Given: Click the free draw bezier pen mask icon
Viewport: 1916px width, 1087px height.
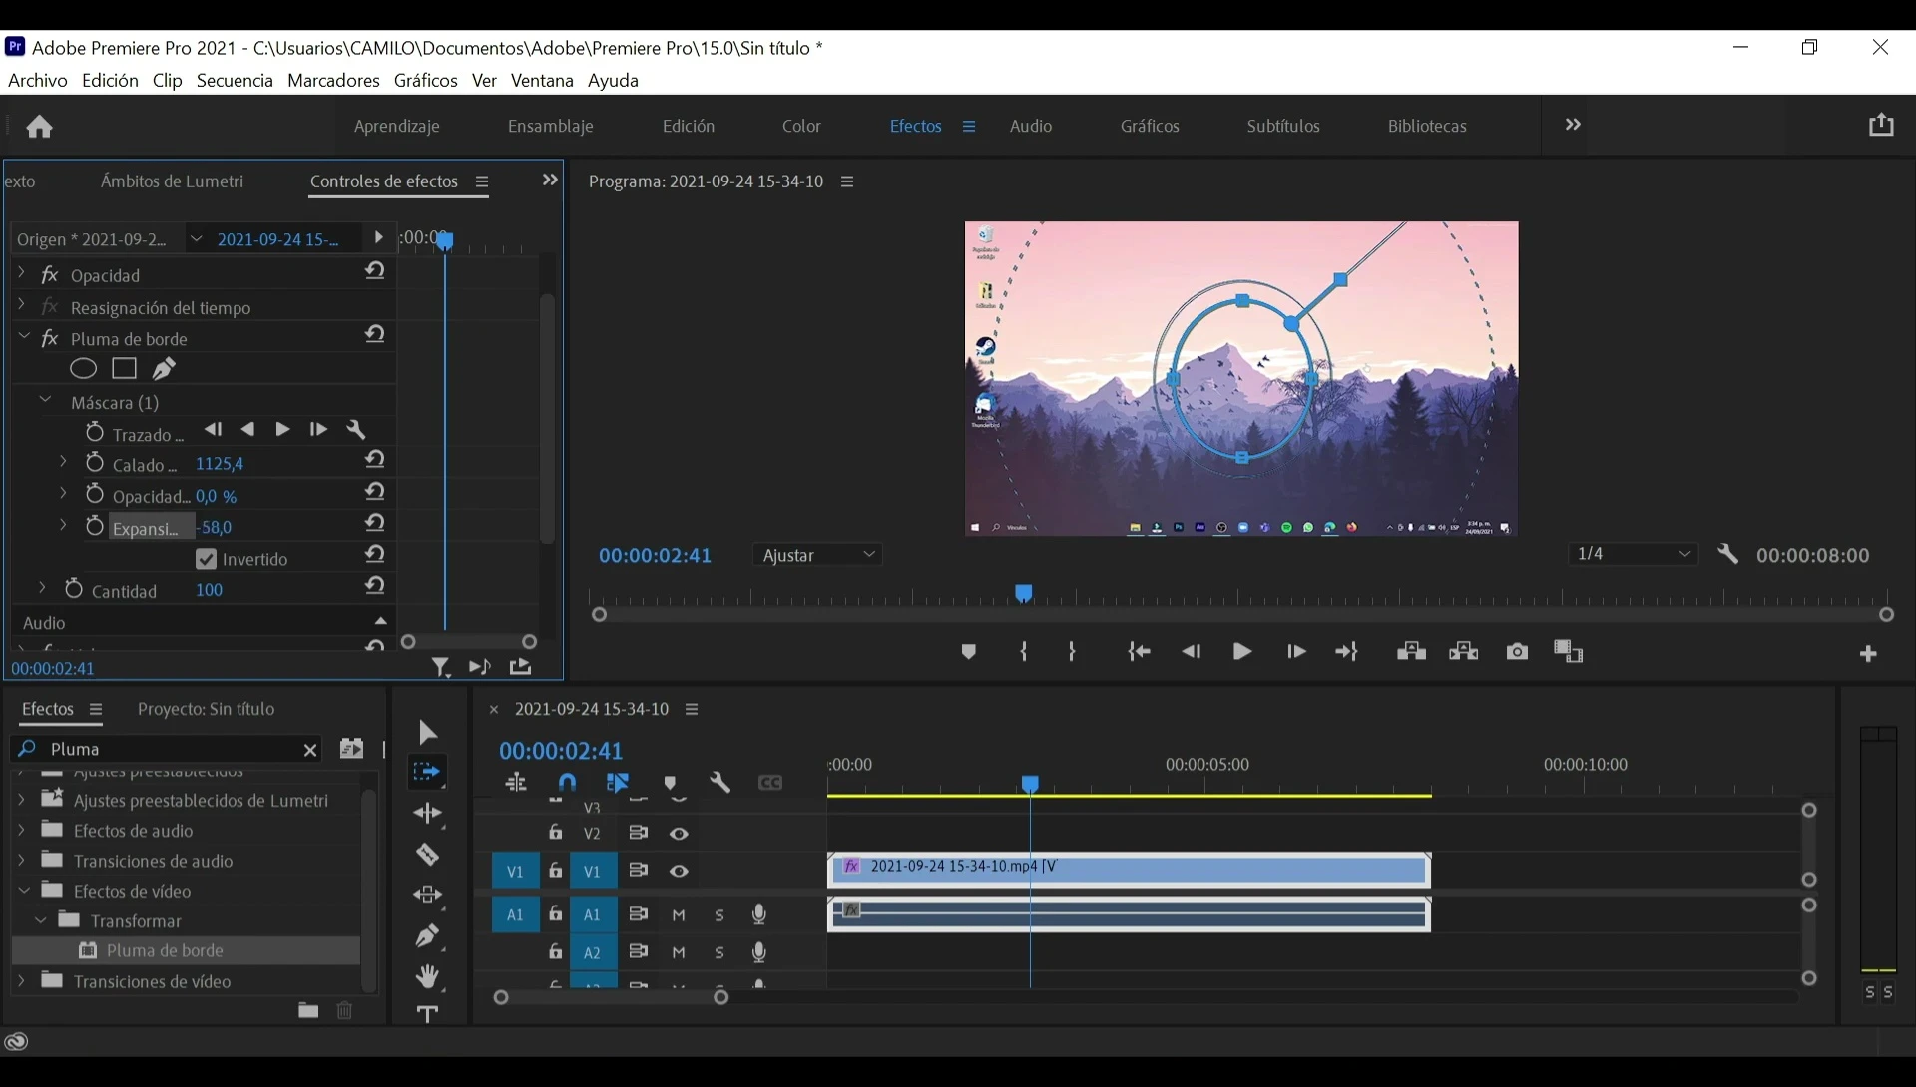Looking at the screenshot, I should [165, 369].
